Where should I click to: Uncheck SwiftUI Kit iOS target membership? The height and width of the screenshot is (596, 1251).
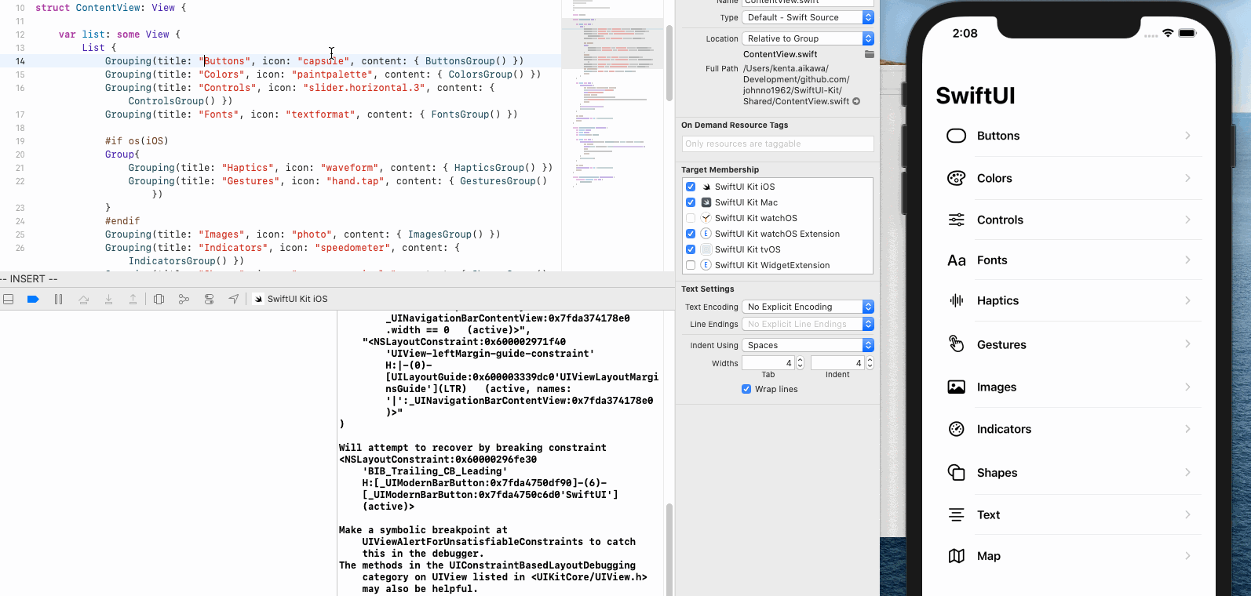click(691, 187)
